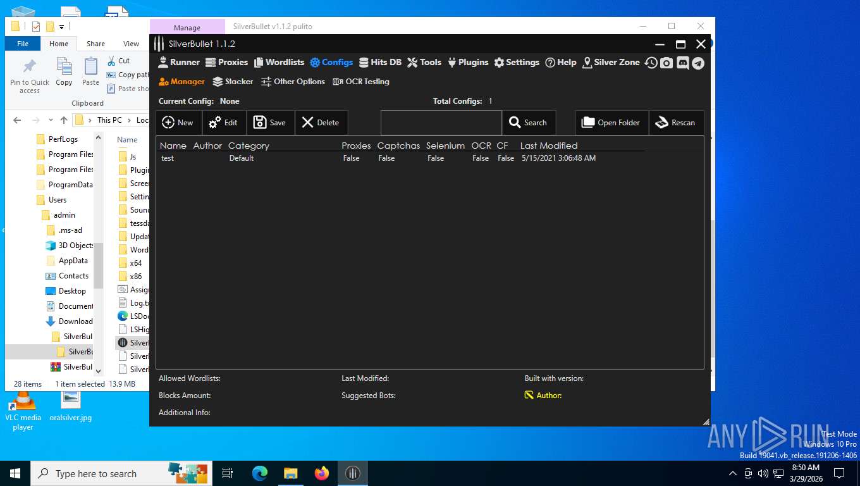Go back in Explorer navigation
Screen dimensions: 860x486
click(x=17, y=120)
